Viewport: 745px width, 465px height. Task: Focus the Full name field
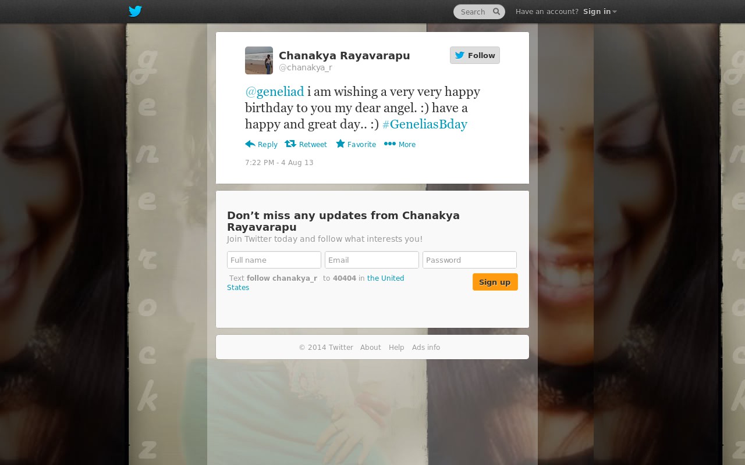(x=274, y=260)
